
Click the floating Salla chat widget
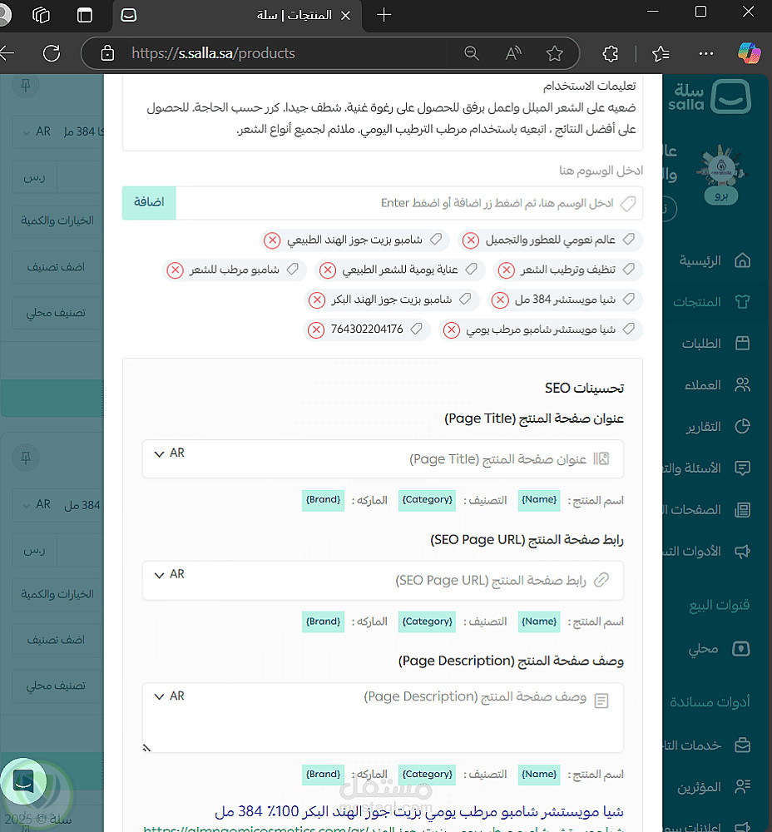tap(23, 781)
